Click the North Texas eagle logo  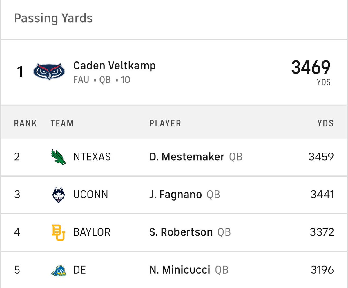tap(58, 157)
